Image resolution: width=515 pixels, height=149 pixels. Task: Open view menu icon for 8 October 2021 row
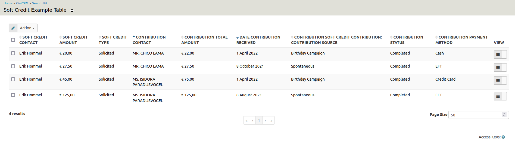pyautogui.click(x=498, y=68)
